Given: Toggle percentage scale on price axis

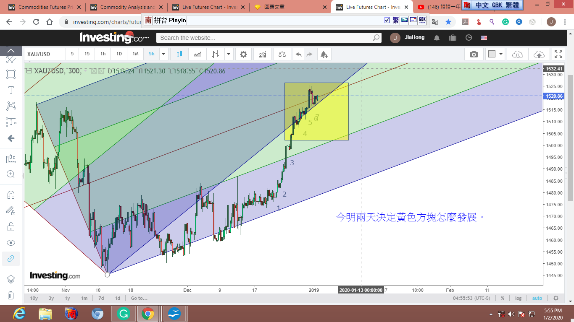Looking at the screenshot, I should [x=503, y=298].
